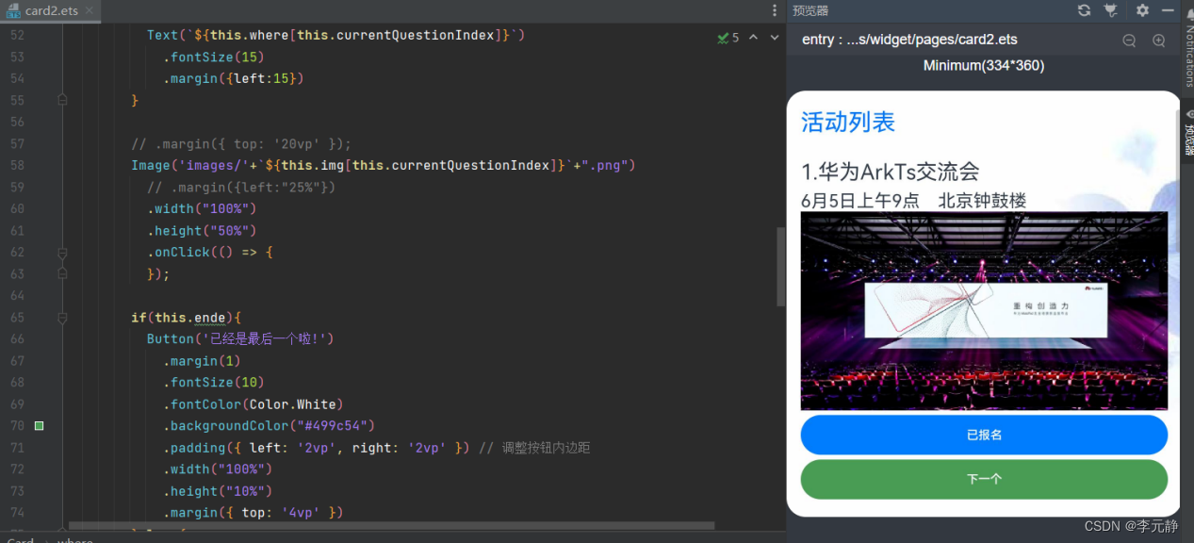The image size is (1194, 543).
Task: Jump to the next highlighted problem via the down arrow
Action: click(x=775, y=38)
